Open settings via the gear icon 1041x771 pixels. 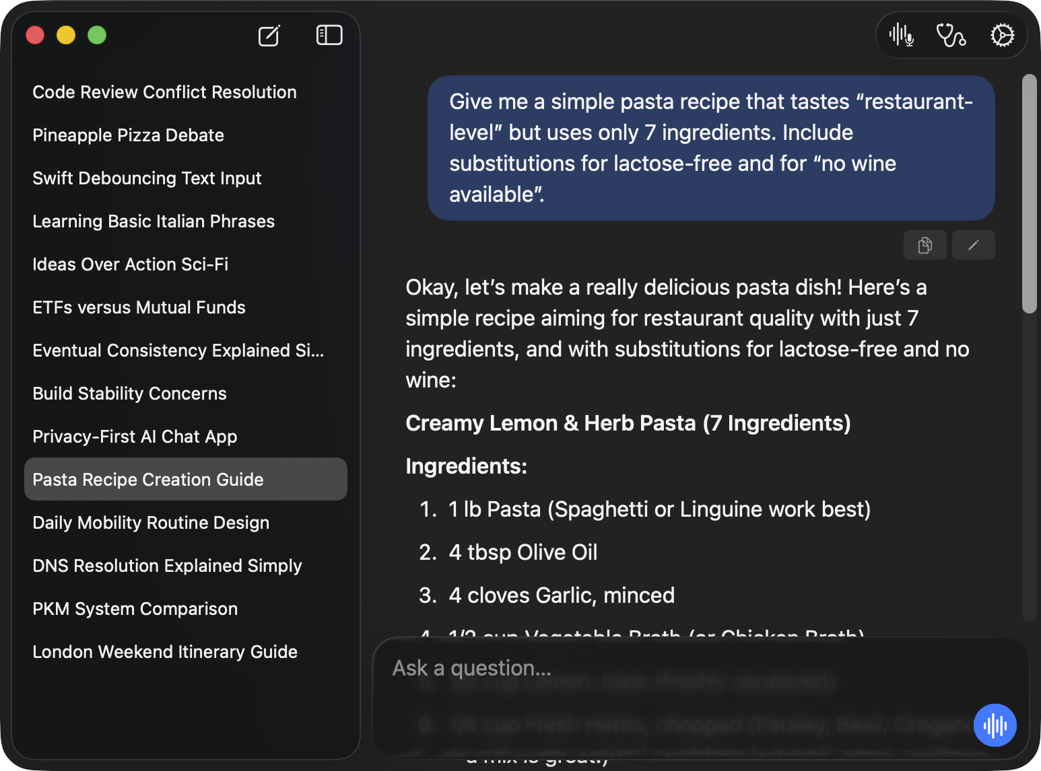click(x=1002, y=35)
